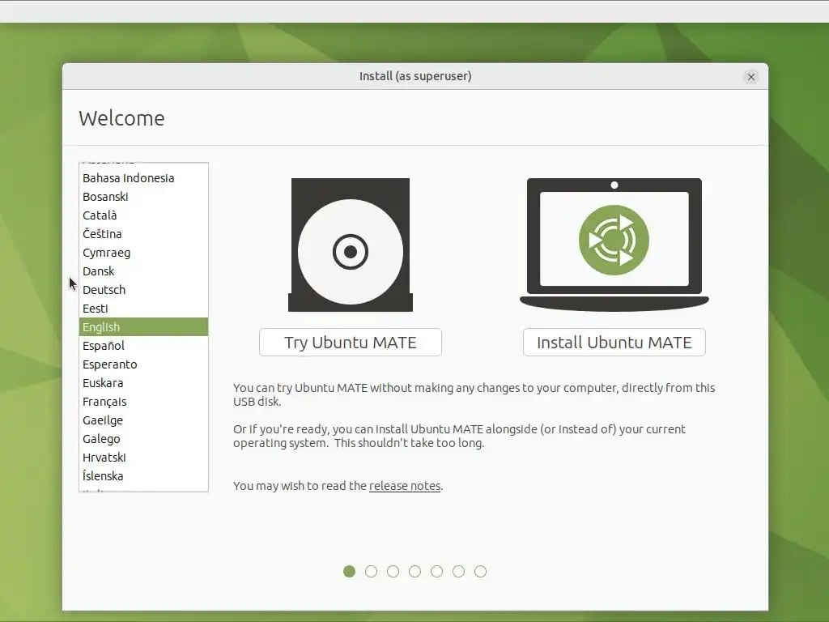829x622 pixels.
Task: Select Cymraeg language
Action: tap(143, 253)
